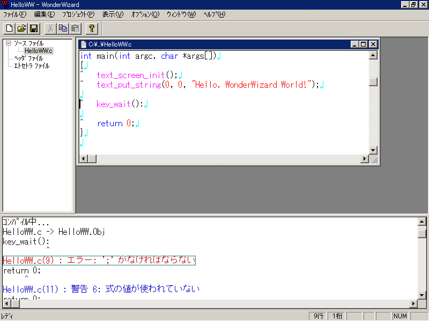The image size is (429, 321).
Task: Select the エトセトラ ファイル tree node
Action: 32,66
